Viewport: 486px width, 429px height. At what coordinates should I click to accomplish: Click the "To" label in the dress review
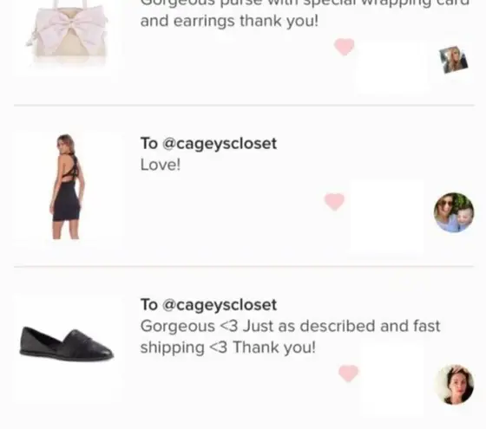(149, 143)
